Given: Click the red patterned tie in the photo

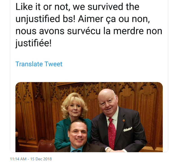Looking at the screenshot, I should tap(111, 133).
